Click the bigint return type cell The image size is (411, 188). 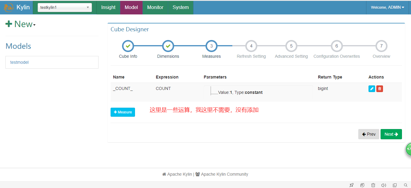pos(323,88)
